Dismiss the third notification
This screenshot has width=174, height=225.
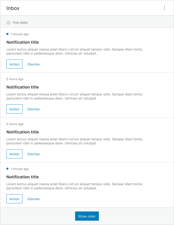point(34,154)
